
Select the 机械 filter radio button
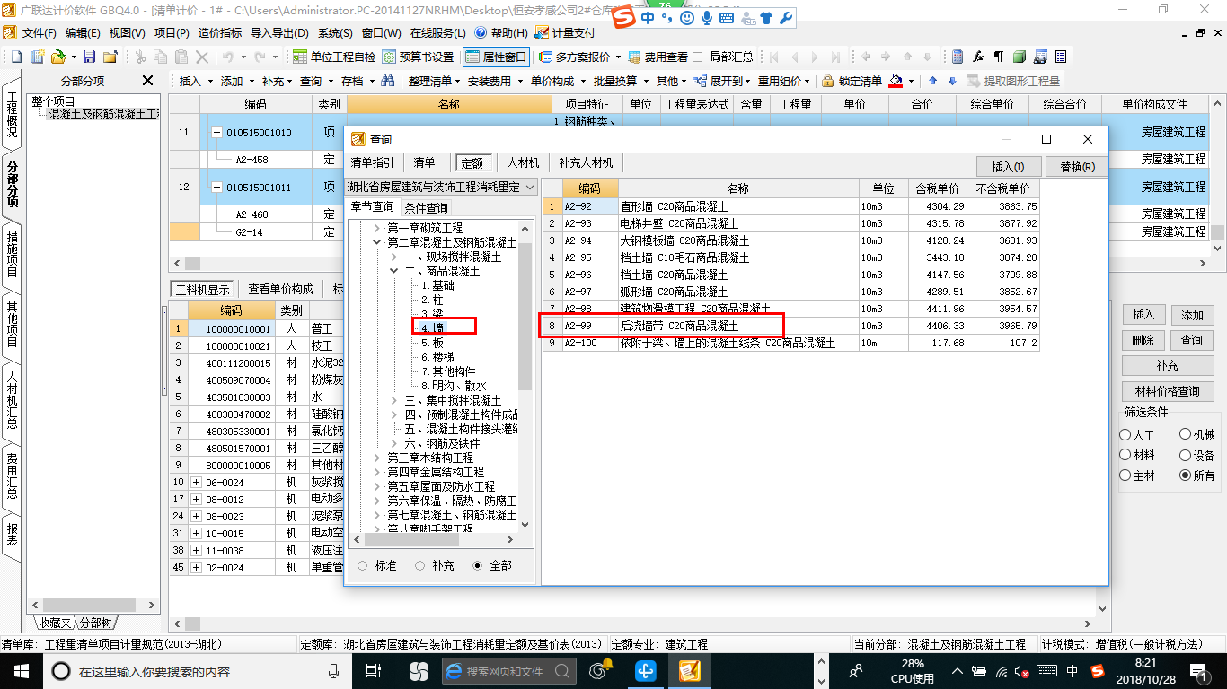click(x=1186, y=434)
